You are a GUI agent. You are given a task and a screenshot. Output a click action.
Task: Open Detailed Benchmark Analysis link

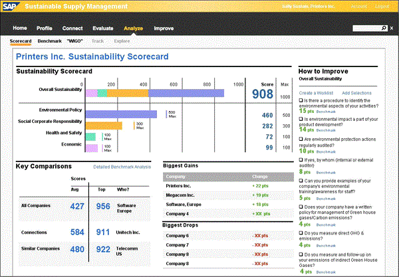pos(122,167)
